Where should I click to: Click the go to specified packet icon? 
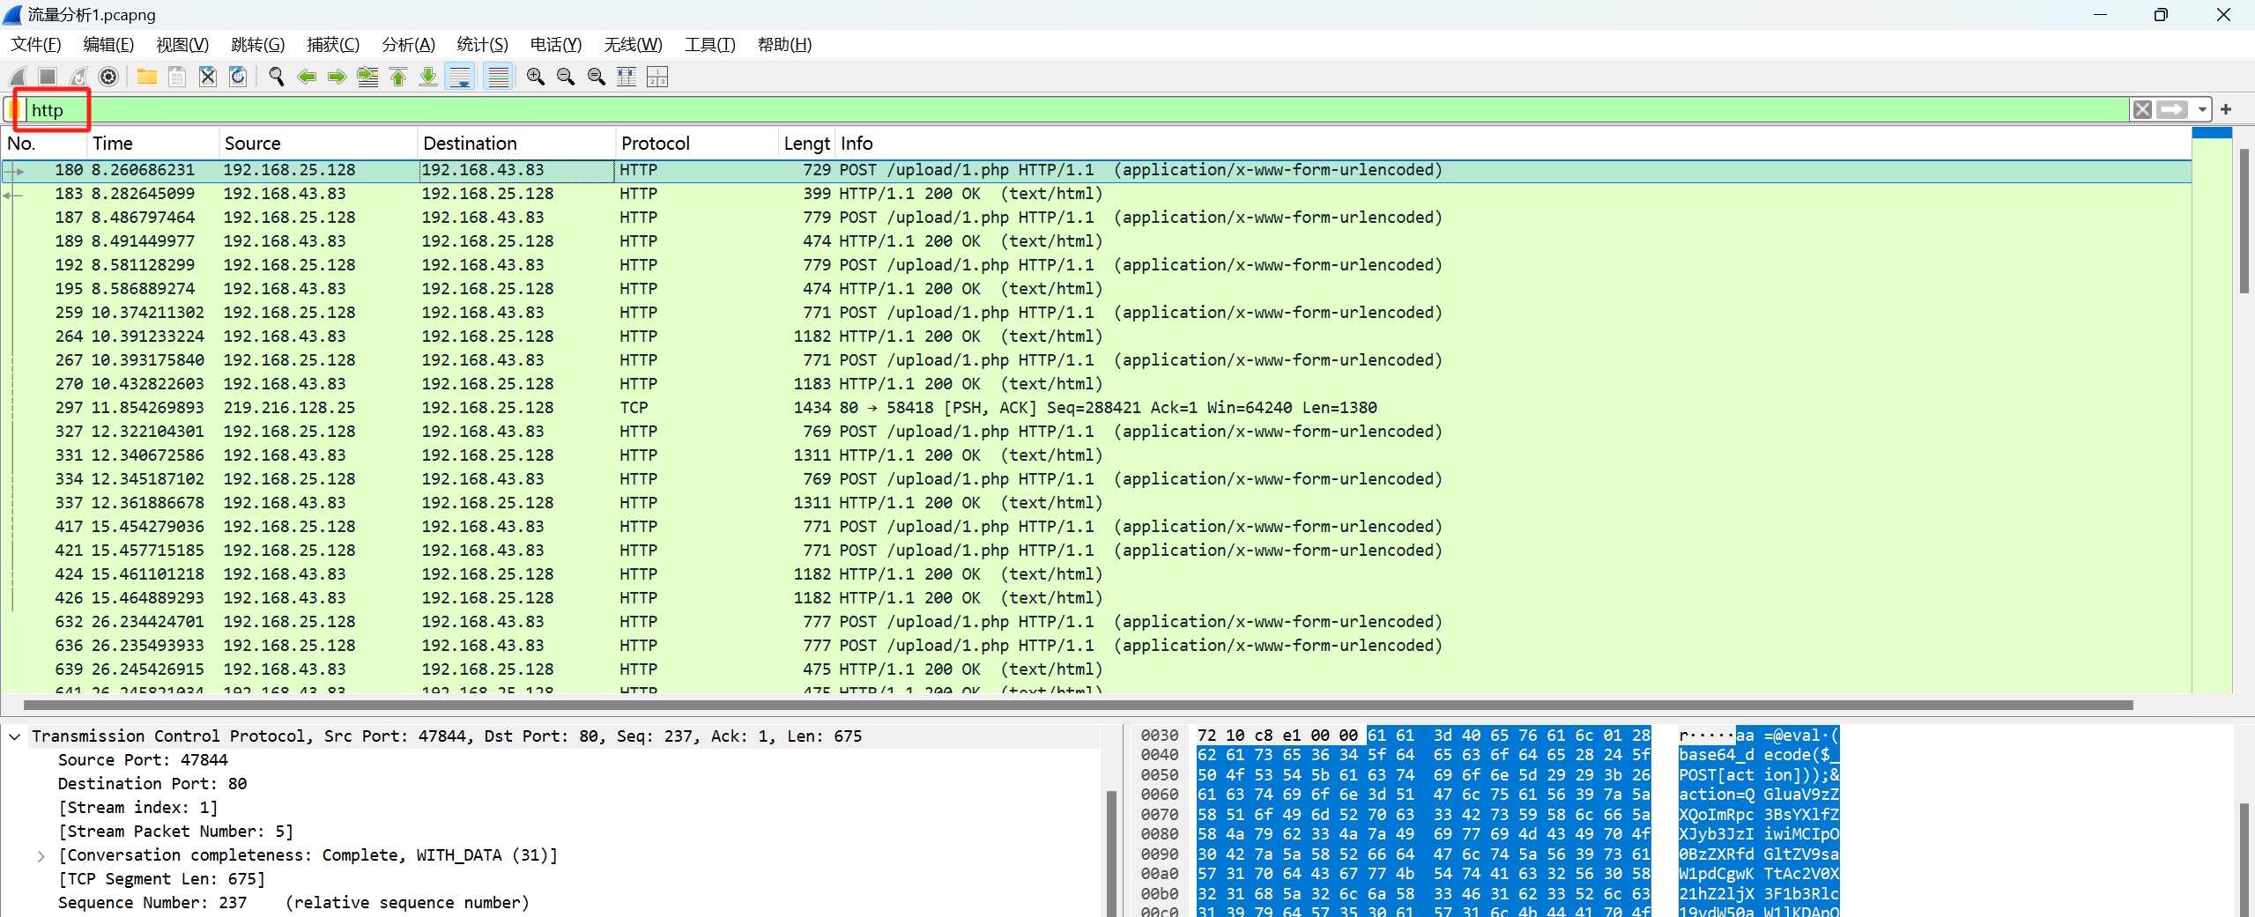[367, 78]
